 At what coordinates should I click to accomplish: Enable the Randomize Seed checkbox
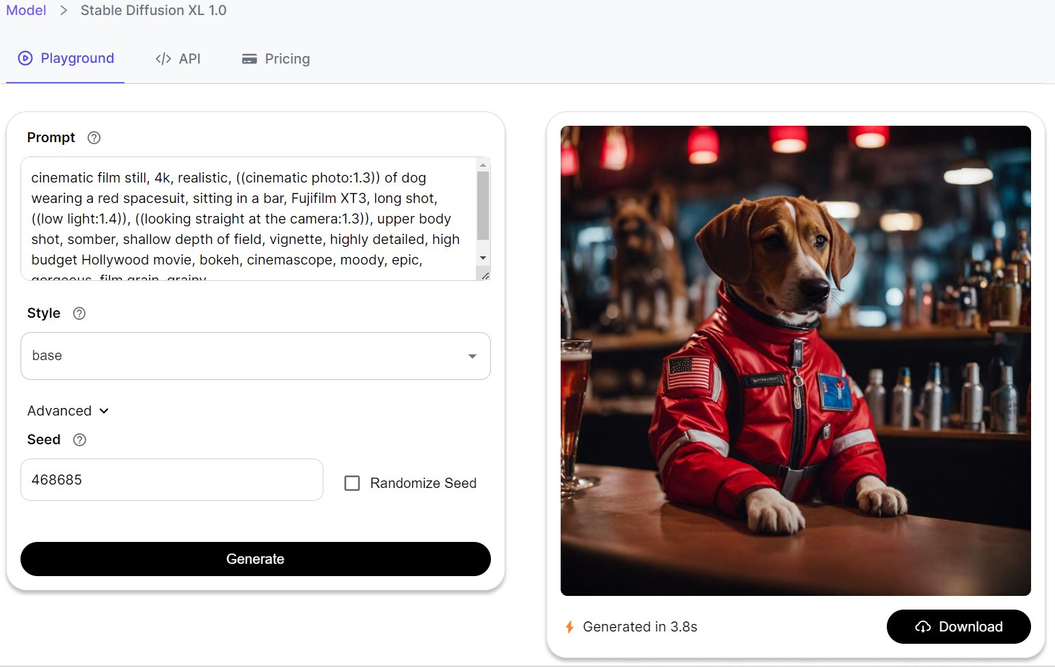pyautogui.click(x=352, y=483)
